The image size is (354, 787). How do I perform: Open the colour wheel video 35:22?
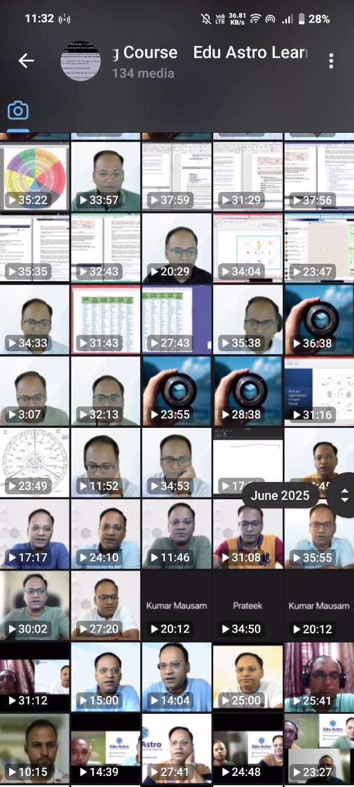point(34,176)
